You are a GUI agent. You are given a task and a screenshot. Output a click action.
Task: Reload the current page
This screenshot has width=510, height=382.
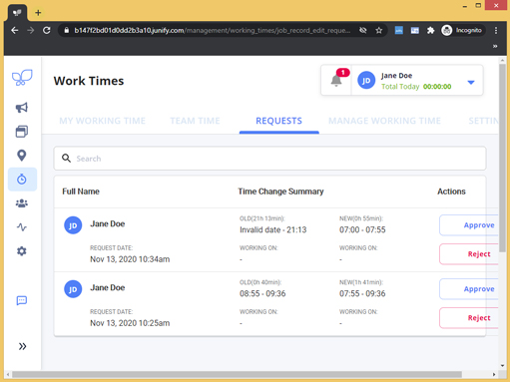click(47, 30)
